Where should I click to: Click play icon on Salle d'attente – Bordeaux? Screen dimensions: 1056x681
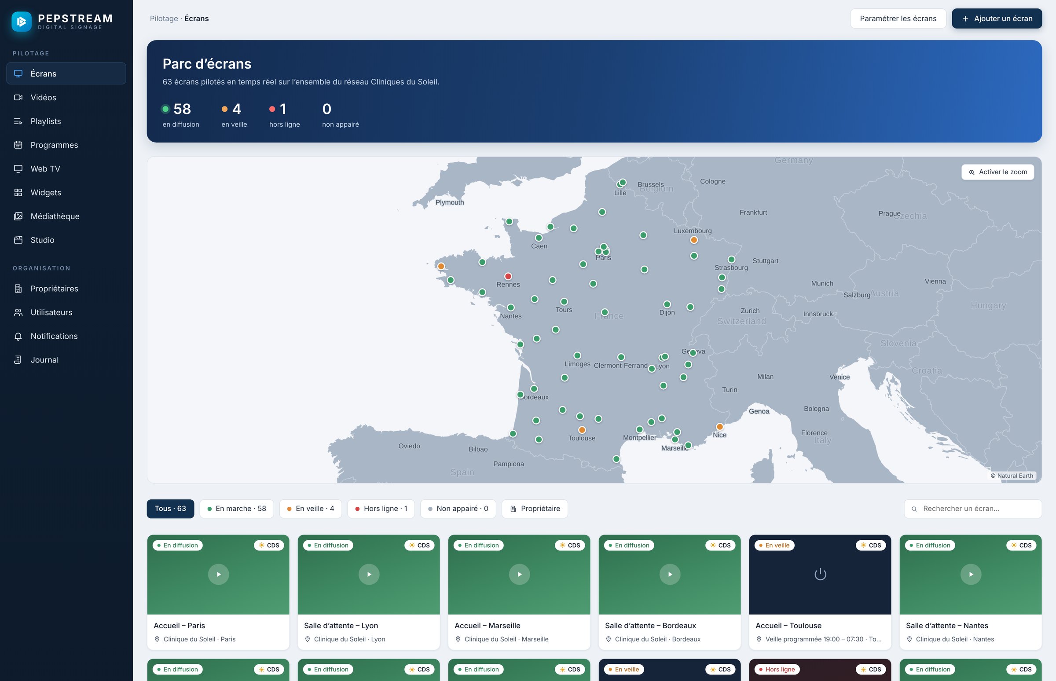(x=670, y=575)
